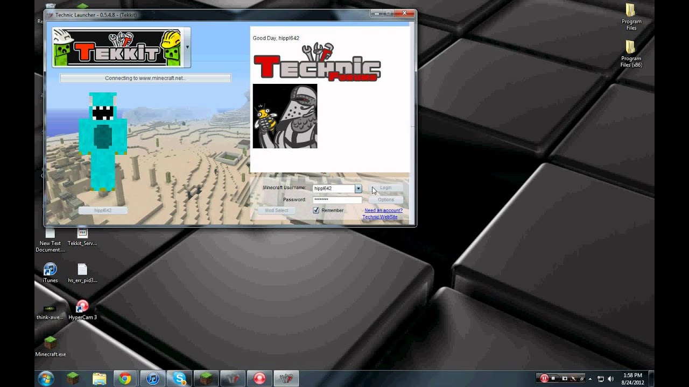Click HyperCam red record taskbar icon
Screen dimensions: 689x387
[x=259, y=378]
